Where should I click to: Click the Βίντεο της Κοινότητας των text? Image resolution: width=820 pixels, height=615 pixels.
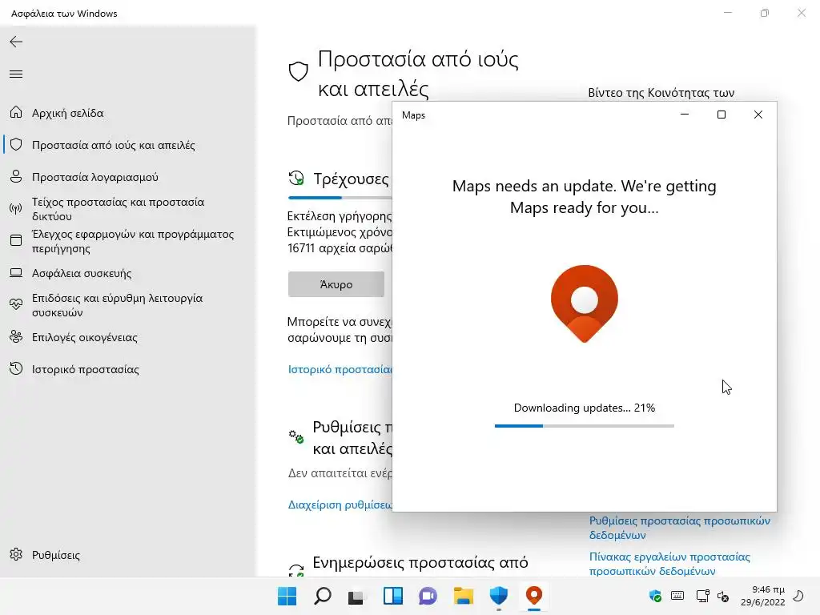click(x=661, y=93)
